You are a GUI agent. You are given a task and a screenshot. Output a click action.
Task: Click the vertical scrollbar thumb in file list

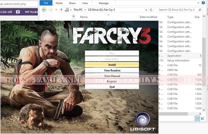pyautogui.click(x=204, y=62)
